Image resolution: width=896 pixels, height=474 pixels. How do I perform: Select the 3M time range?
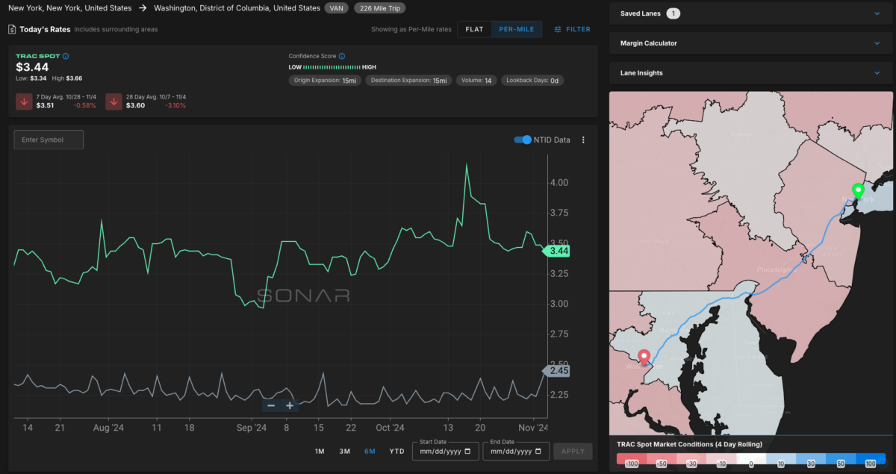[344, 452]
